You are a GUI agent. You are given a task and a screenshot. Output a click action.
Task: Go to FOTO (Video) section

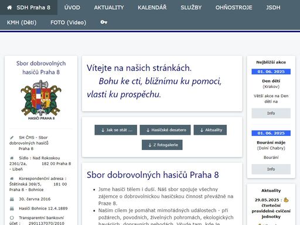(x=68, y=22)
